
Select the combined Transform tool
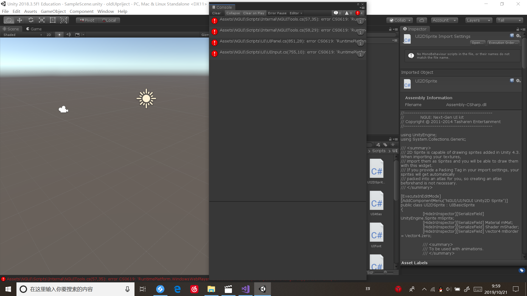[x=64, y=20]
